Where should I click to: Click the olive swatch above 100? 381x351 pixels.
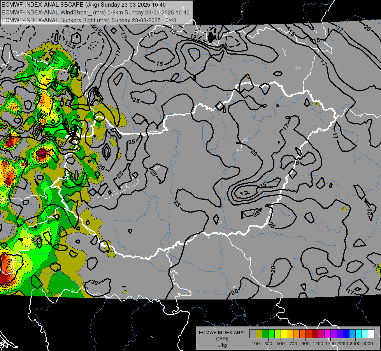click(259, 334)
